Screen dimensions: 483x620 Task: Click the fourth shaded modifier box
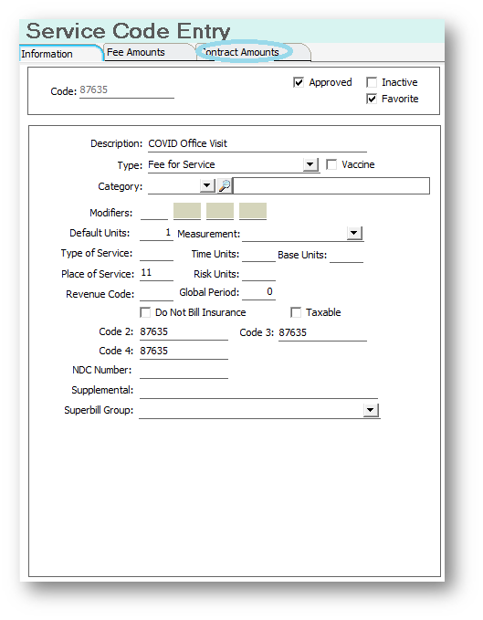point(253,211)
